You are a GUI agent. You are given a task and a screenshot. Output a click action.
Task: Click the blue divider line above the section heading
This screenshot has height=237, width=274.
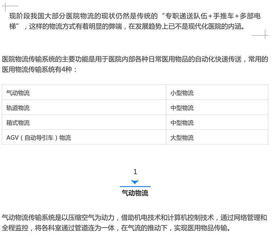(135, 186)
